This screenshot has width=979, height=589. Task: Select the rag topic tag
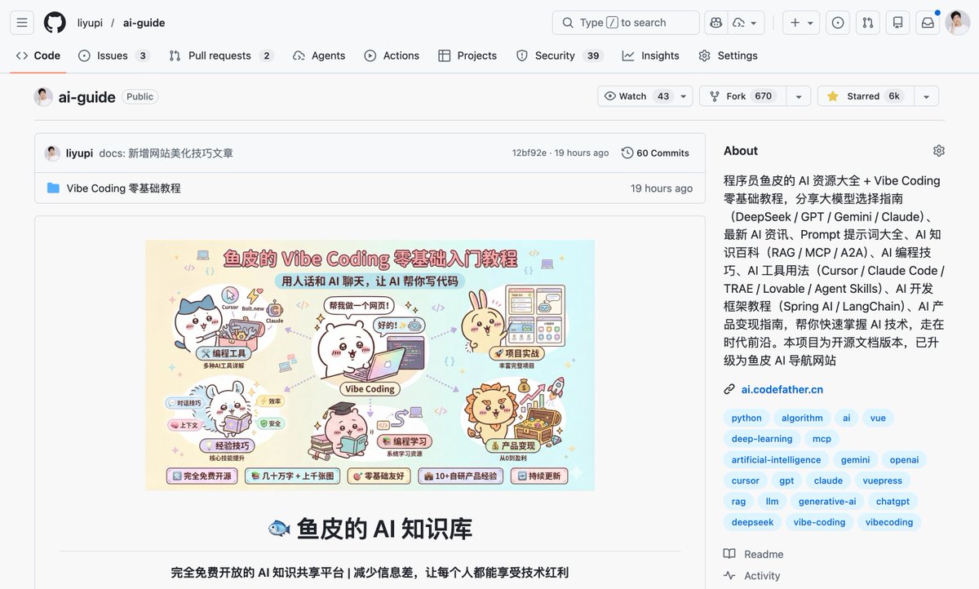point(738,502)
